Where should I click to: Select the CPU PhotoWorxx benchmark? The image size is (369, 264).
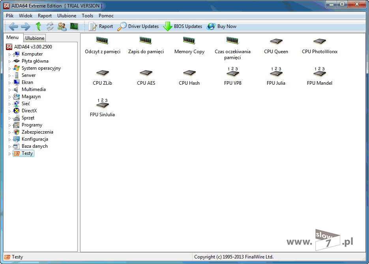click(x=320, y=46)
